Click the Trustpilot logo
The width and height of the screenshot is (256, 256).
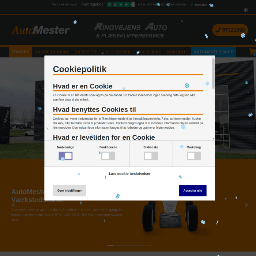coord(199,4)
